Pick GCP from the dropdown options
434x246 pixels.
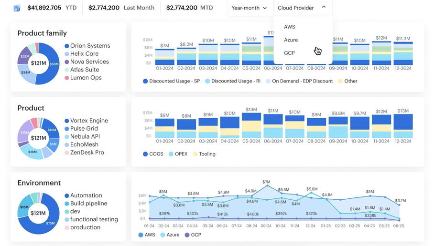pyautogui.click(x=289, y=53)
